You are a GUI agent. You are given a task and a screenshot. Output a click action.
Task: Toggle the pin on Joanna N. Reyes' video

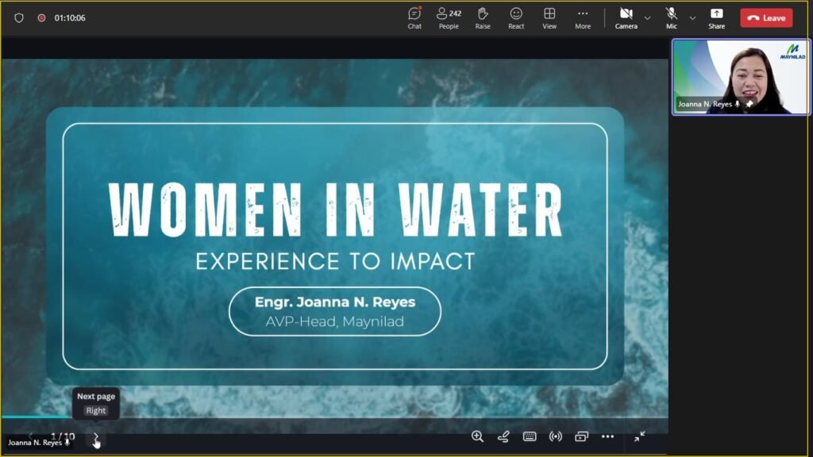[x=749, y=104]
